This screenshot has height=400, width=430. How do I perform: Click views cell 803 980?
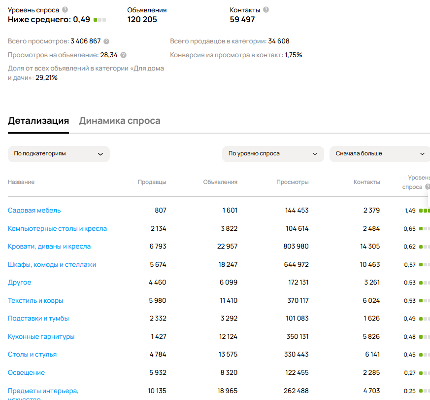(296, 247)
